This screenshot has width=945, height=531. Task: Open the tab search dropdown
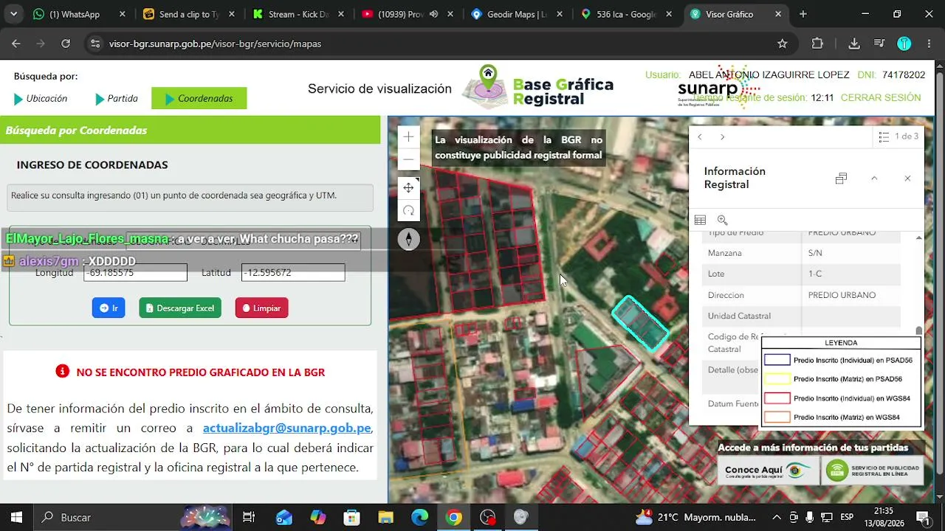pos(14,14)
